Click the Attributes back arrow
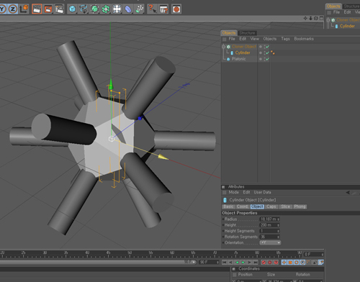The width and height of the screenshot is (360, 282). pos(348,192)
